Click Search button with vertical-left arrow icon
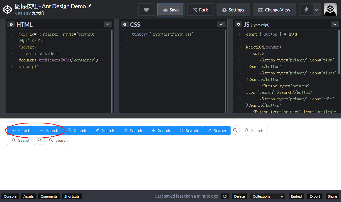This screenshot has width=341, height=202. (133, 131)
